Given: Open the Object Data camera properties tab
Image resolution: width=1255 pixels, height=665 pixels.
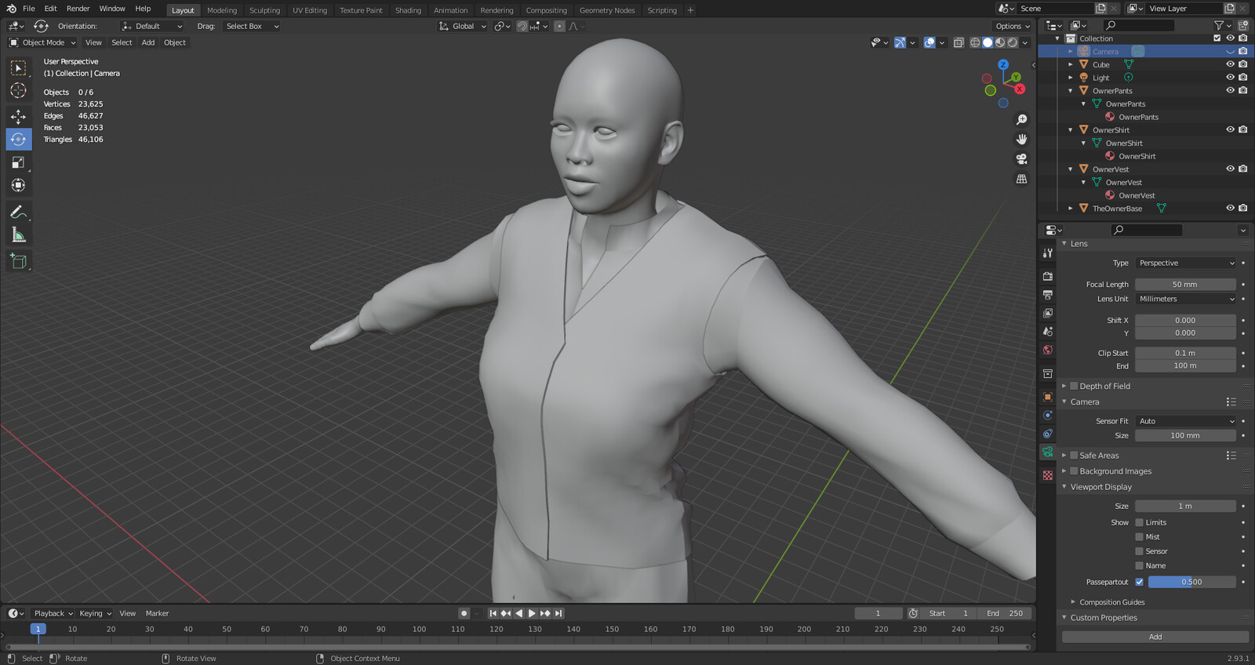Looking at the screenshot, I should [x=1047, y=452].
